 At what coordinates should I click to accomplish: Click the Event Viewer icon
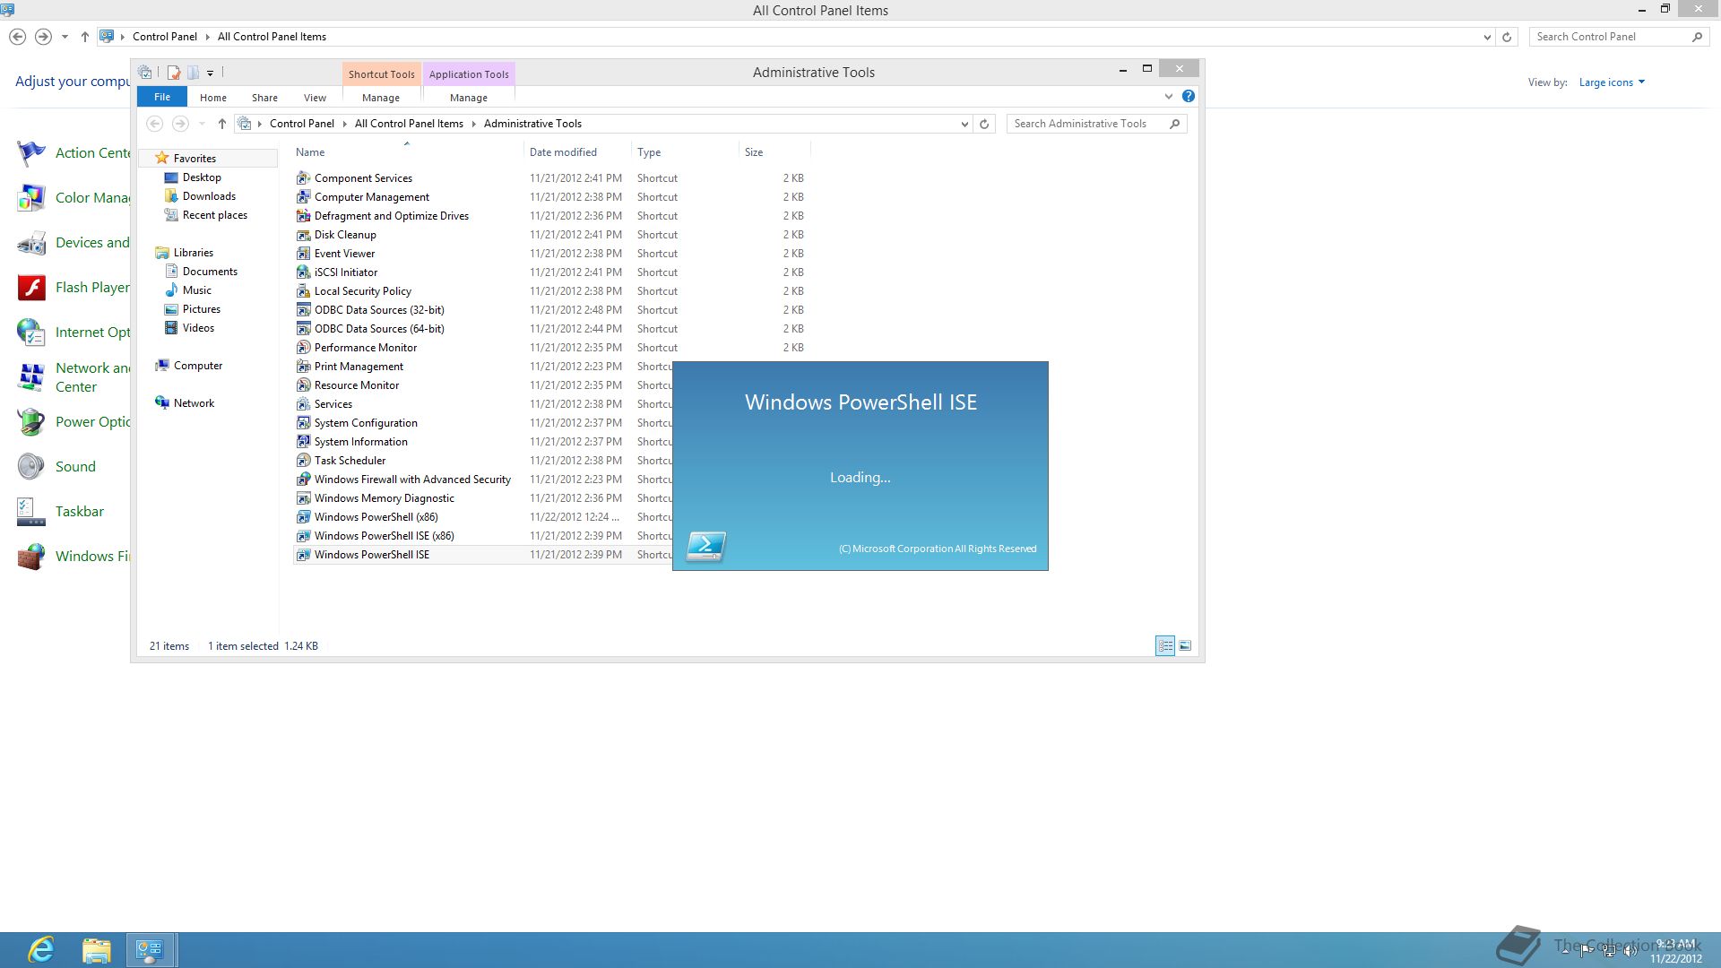click(x=304, y=254)
